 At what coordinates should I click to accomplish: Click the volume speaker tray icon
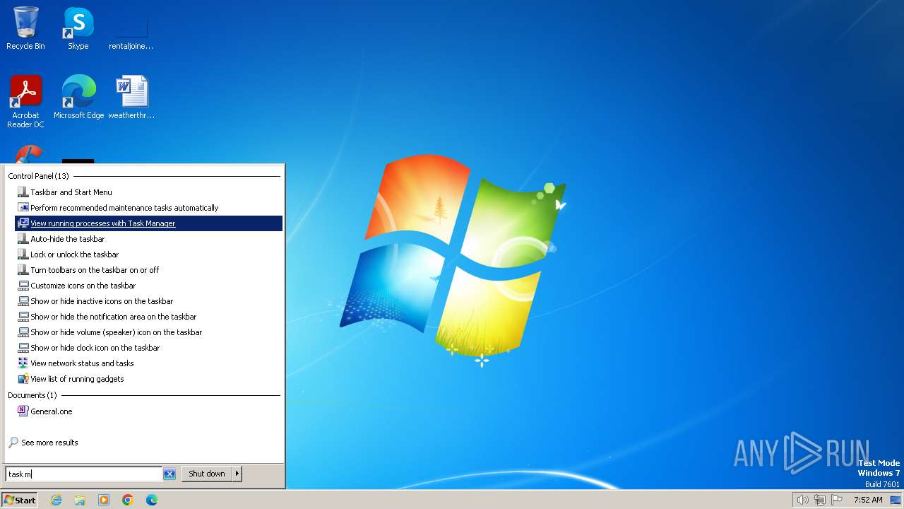click(x=802, y=500)
